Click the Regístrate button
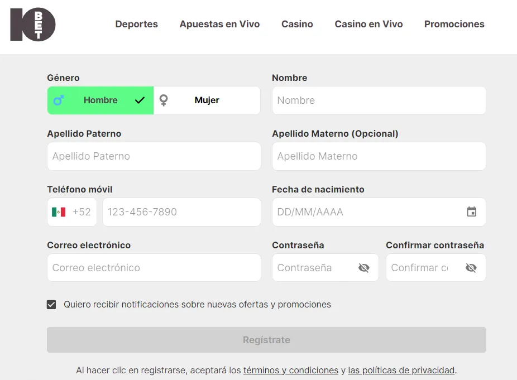The height and width of the screenshot is (380, 517). [266, 339]
